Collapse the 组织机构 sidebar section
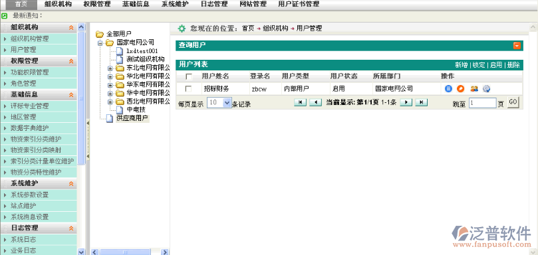This screenshot has width=538, height=255. 71,28
